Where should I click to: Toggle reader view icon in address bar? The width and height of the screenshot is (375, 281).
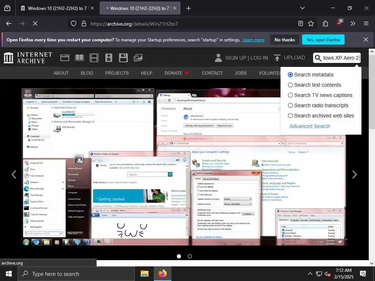[301, 23]
